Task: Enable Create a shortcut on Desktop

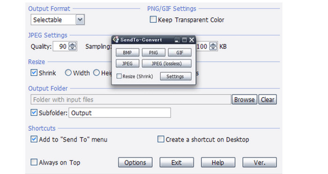Action: click(161, 139)
